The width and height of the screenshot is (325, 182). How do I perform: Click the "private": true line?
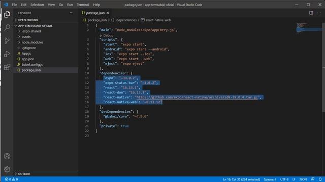tap(114, 126)
